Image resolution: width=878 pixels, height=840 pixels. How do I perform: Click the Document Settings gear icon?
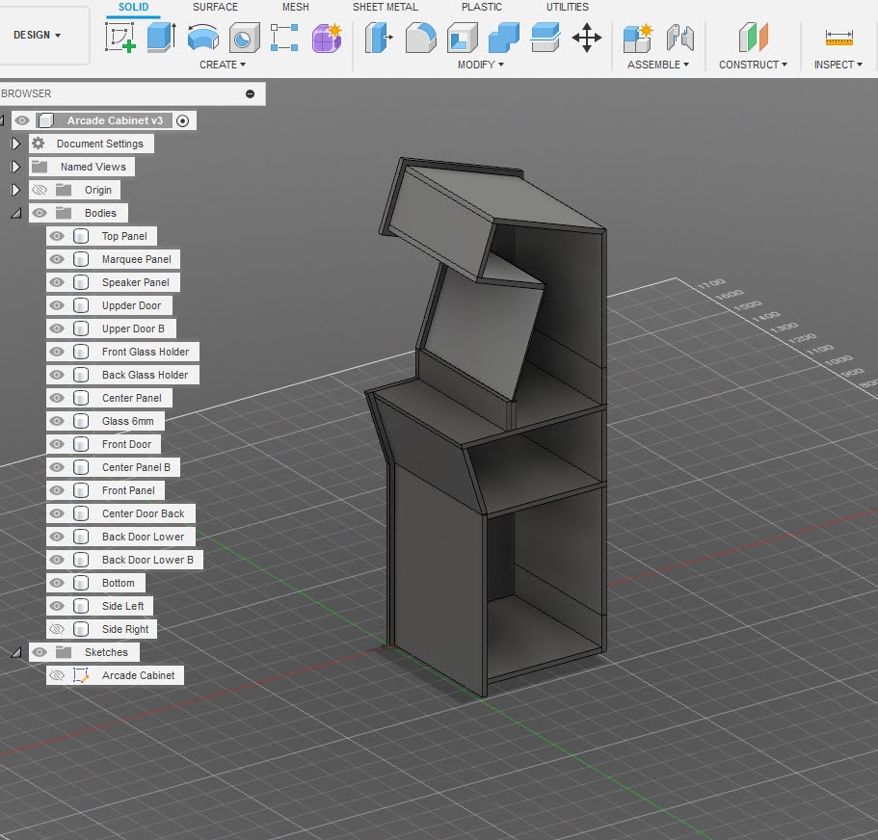coord(39,144)
